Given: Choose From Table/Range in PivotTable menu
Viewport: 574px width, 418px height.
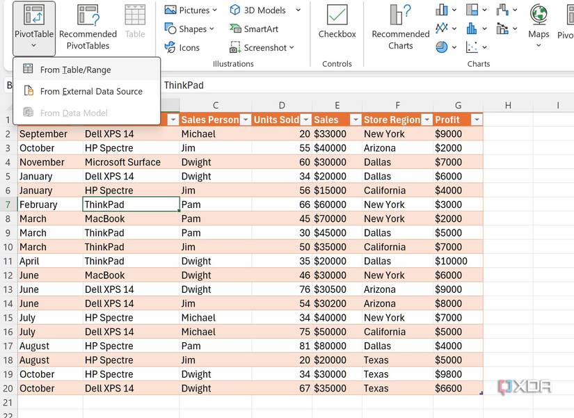Looking at the screenshot, I should 75,70.
